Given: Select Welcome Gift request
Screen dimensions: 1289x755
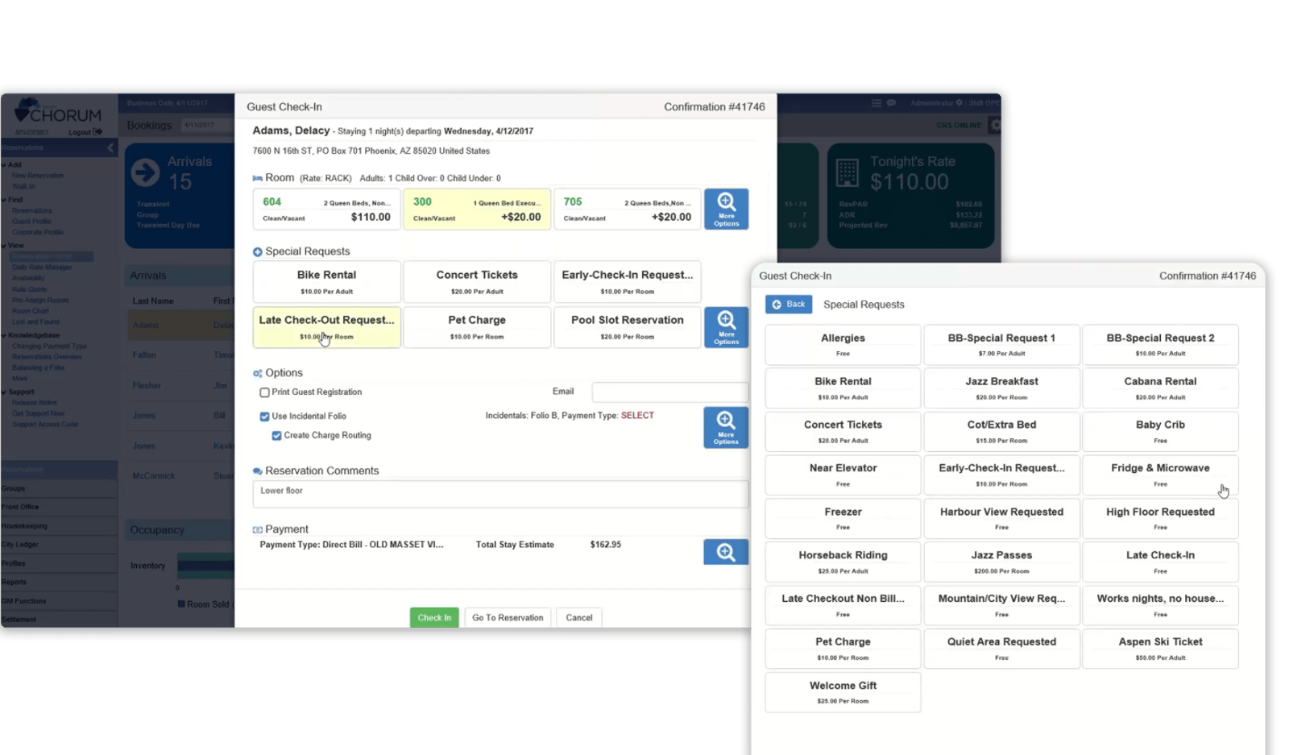Looking at the screenshot, I should tap(843, 693).
